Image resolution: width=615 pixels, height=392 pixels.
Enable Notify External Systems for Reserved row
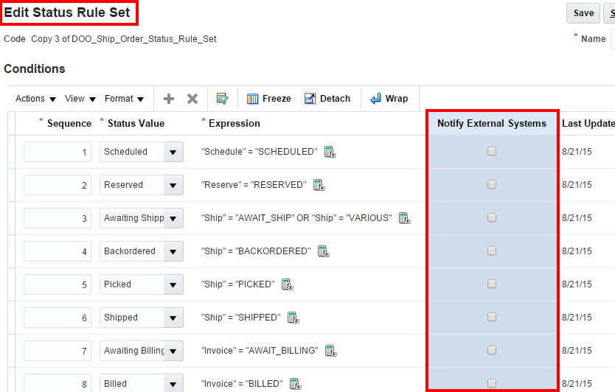pyautogui.click(x=491, y=184)
